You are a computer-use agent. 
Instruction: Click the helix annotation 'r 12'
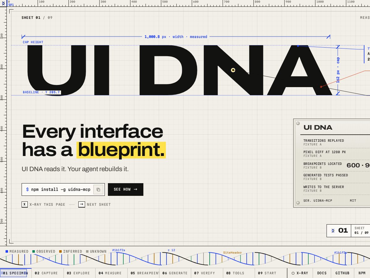pos(171,250)
